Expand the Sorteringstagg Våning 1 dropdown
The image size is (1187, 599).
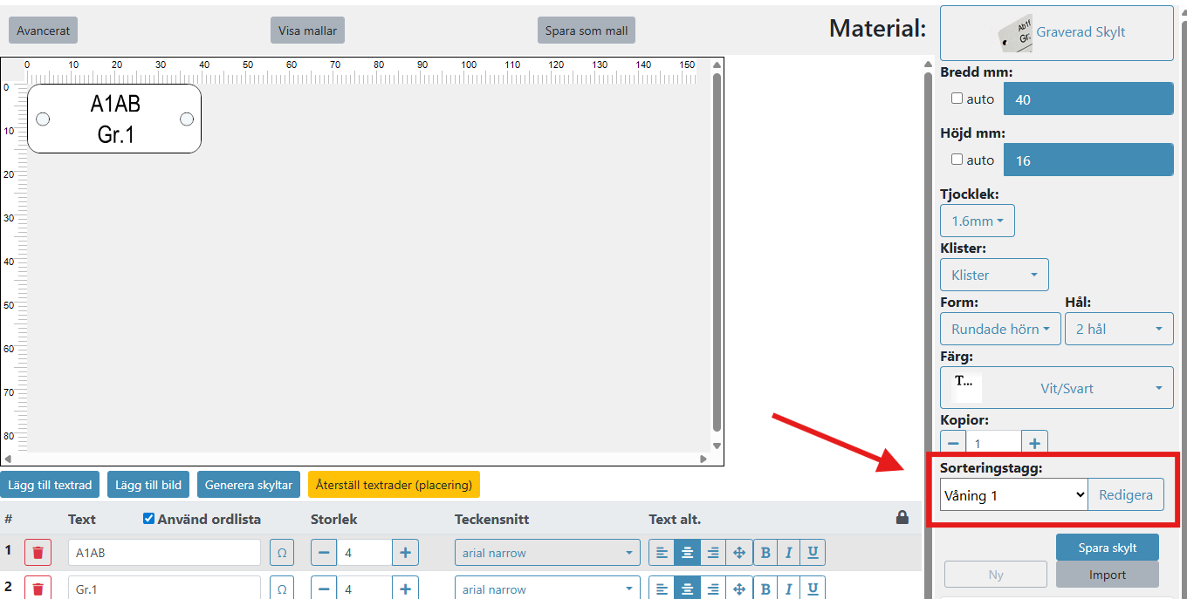(x=1013, y=495)
